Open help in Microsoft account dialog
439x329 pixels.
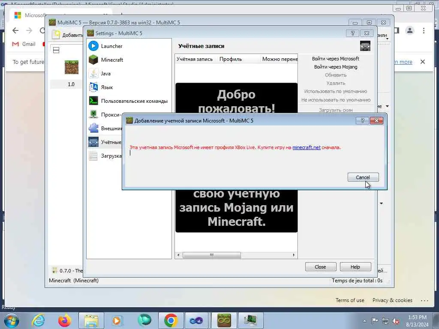coord(362,120)
